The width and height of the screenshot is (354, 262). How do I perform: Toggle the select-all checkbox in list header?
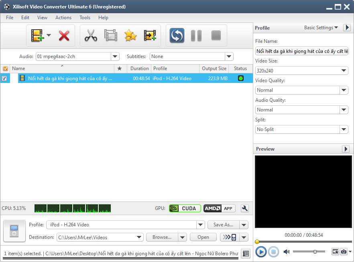coord(5,69)
